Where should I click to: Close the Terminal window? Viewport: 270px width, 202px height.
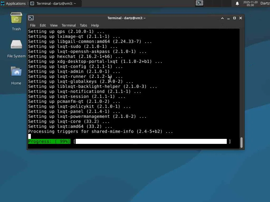coord(240,18)
